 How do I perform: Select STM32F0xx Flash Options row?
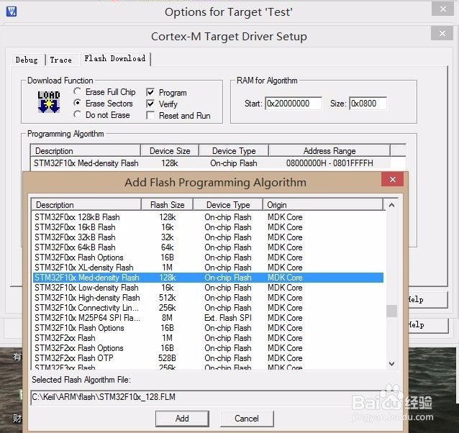pos(208,257)
